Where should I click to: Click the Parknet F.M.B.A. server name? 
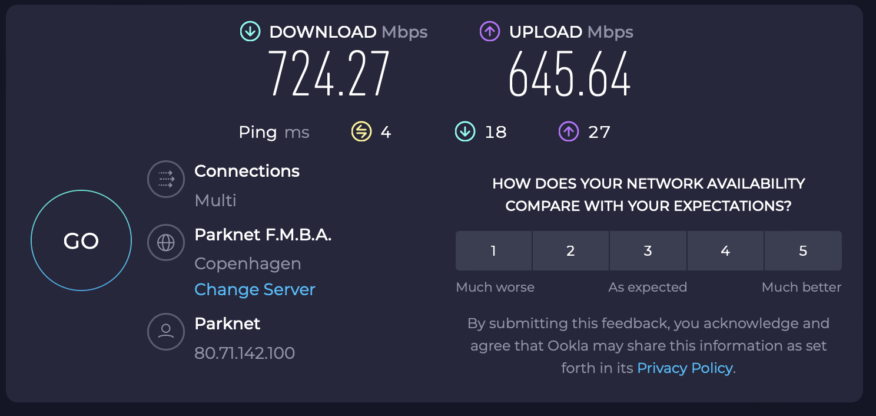tap(263, 235)
